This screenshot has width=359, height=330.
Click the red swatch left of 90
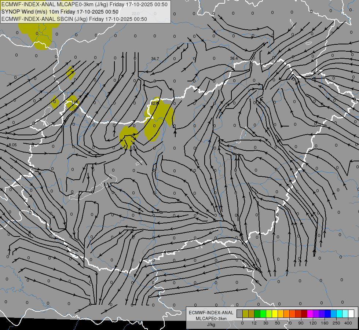coord(298,313)
